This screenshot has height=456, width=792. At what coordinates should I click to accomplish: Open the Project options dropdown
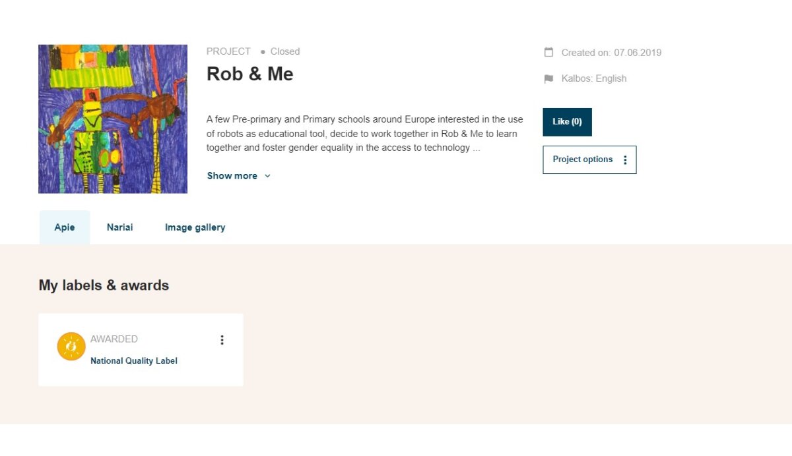(589, 159)
